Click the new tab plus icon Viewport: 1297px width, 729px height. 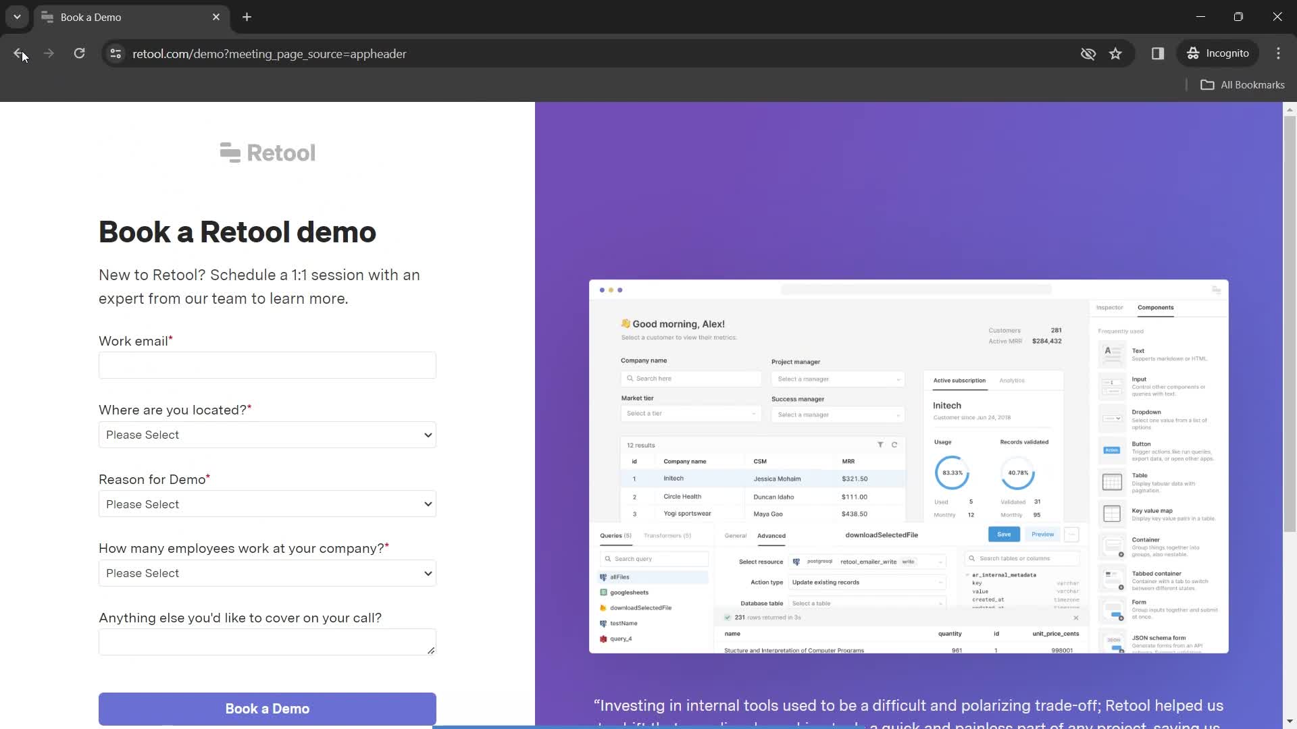pyautogui.click(x=248, y=16)
